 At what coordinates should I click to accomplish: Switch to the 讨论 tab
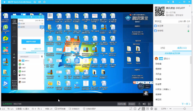pos(163,48)
